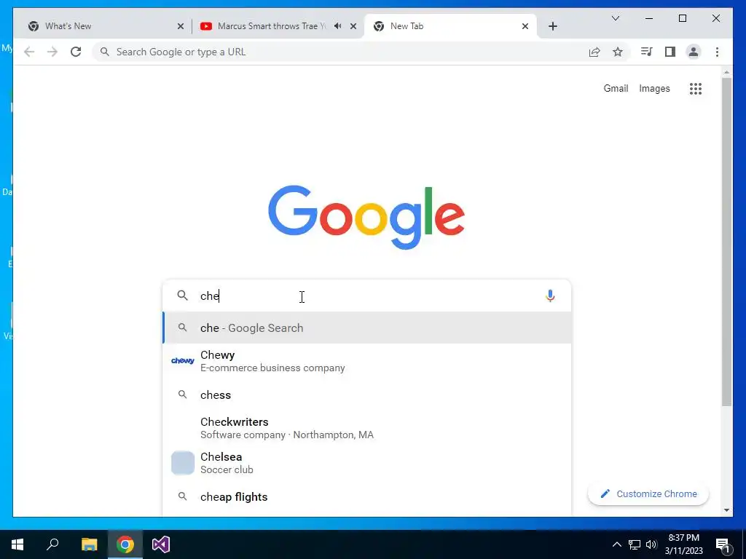
Task: Toggle the side panel icon
Action: tap(670, 52)
